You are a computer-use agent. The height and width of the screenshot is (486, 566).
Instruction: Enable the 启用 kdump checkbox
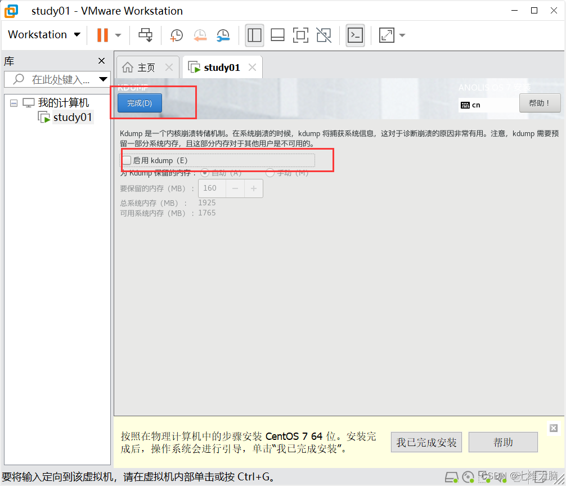pyautogui.click(x=127, y=160)
